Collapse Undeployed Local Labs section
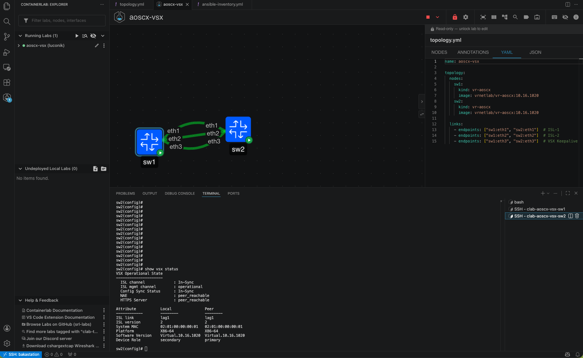Screen dimensions: 583x358 (20, 169)
